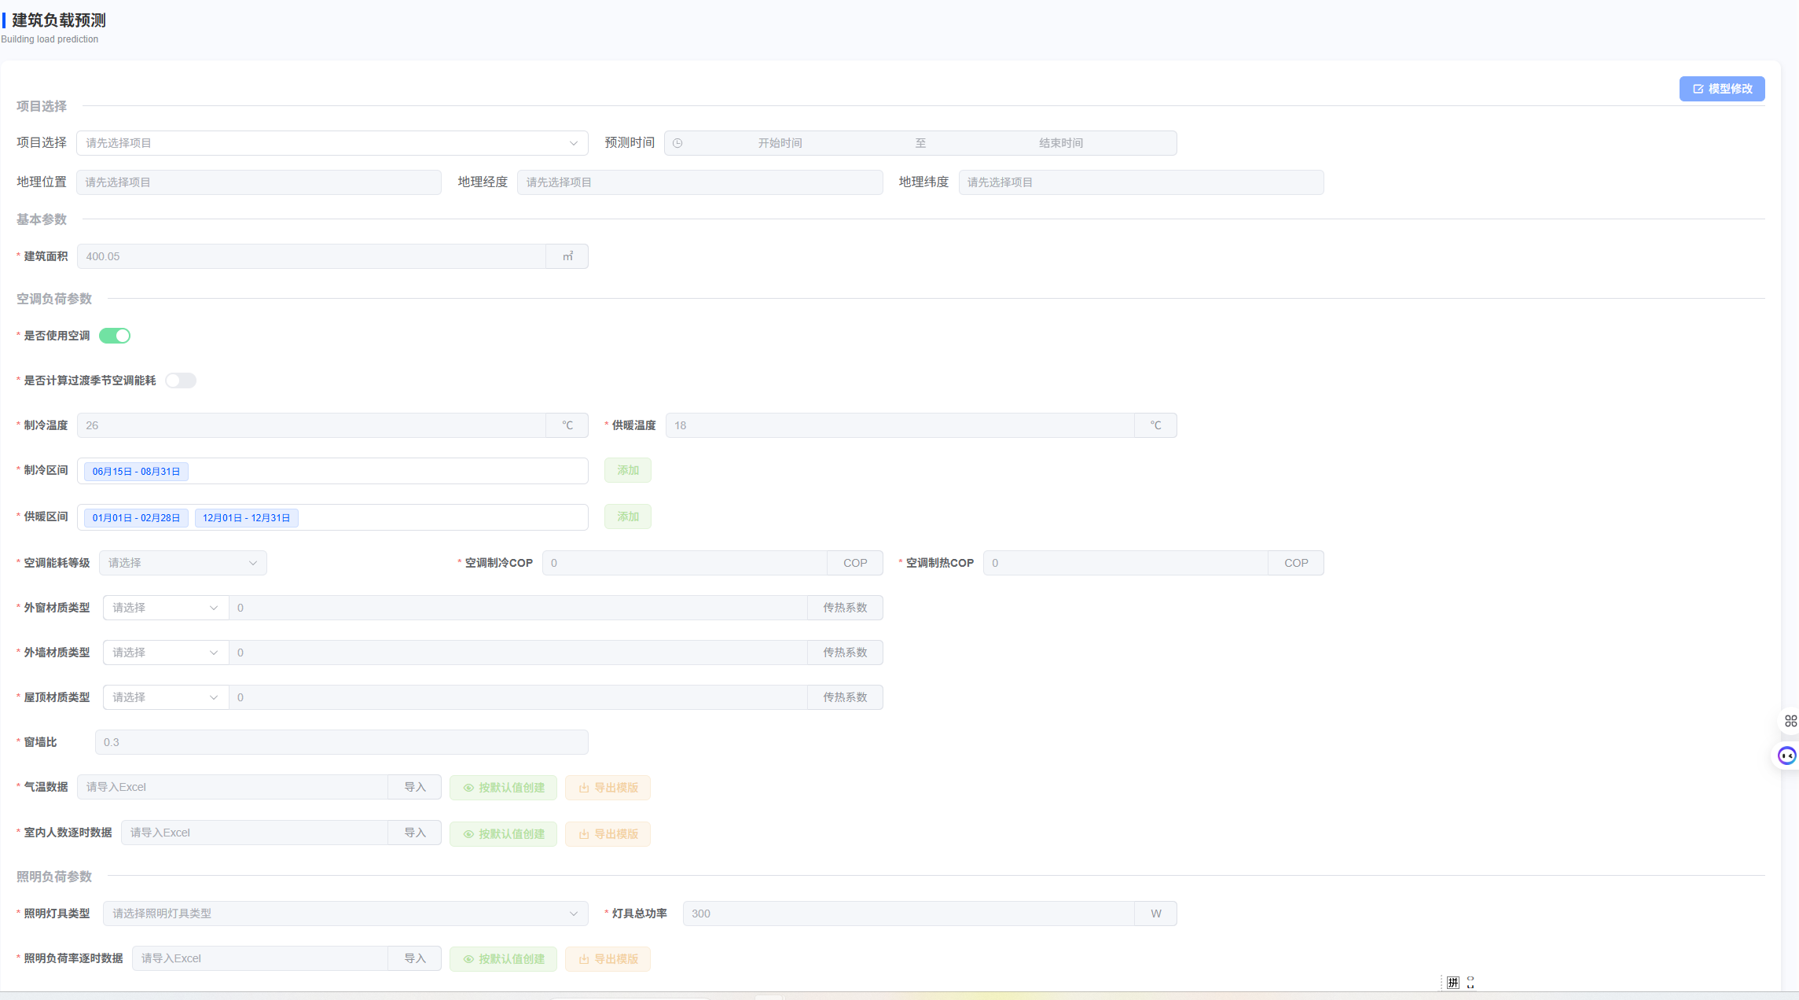Screen dimensions: 1799x1000
Task: Click the 照明负荷率逐时数据 Excel input field
Action: [x=260, y=958]
